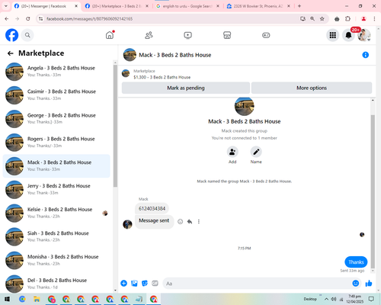Click the $1,300 Marketplace listing link
381x305 pixels.
pyautogui.click(x=162, y=77)
